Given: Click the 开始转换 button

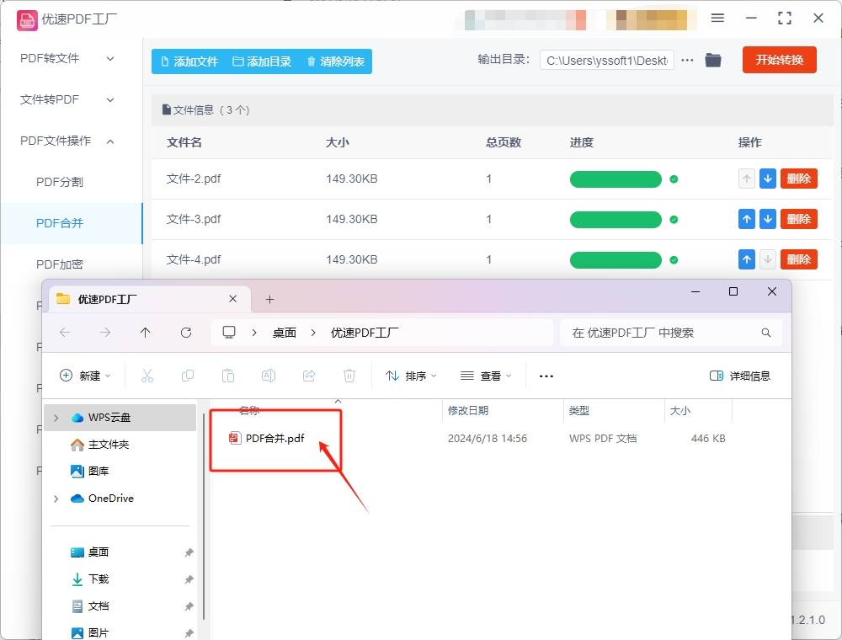Looking at the screenshot, I should click(779, 60).
